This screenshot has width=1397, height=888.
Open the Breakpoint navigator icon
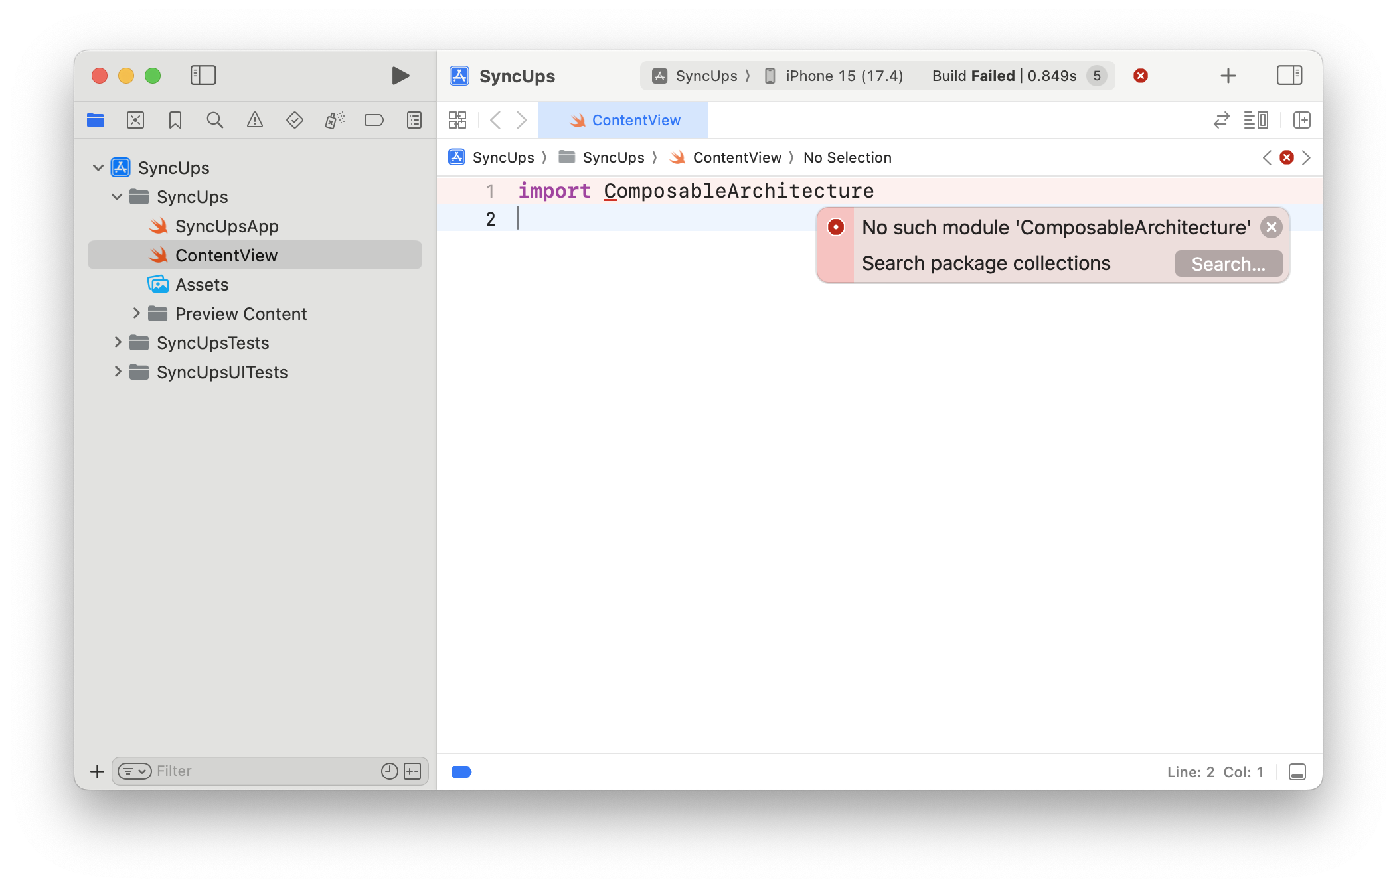(374, 120)
